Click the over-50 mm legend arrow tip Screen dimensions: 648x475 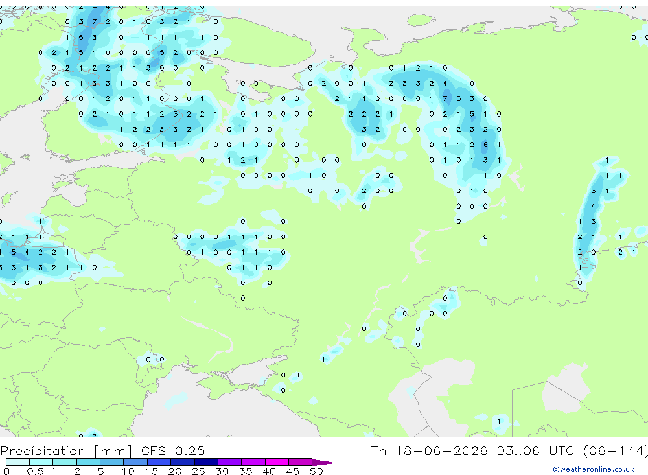coord(324,463)
